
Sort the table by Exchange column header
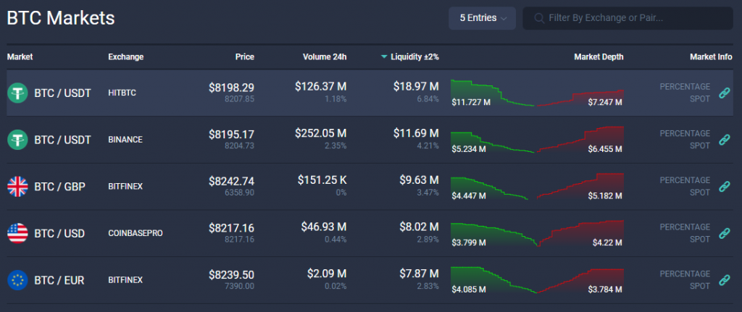tap(125, 56)
